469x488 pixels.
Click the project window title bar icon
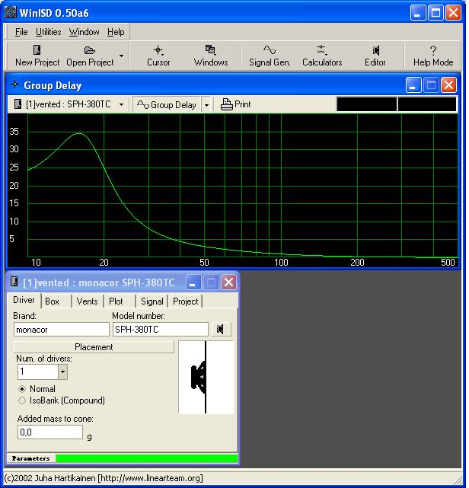tap(14, 282)
